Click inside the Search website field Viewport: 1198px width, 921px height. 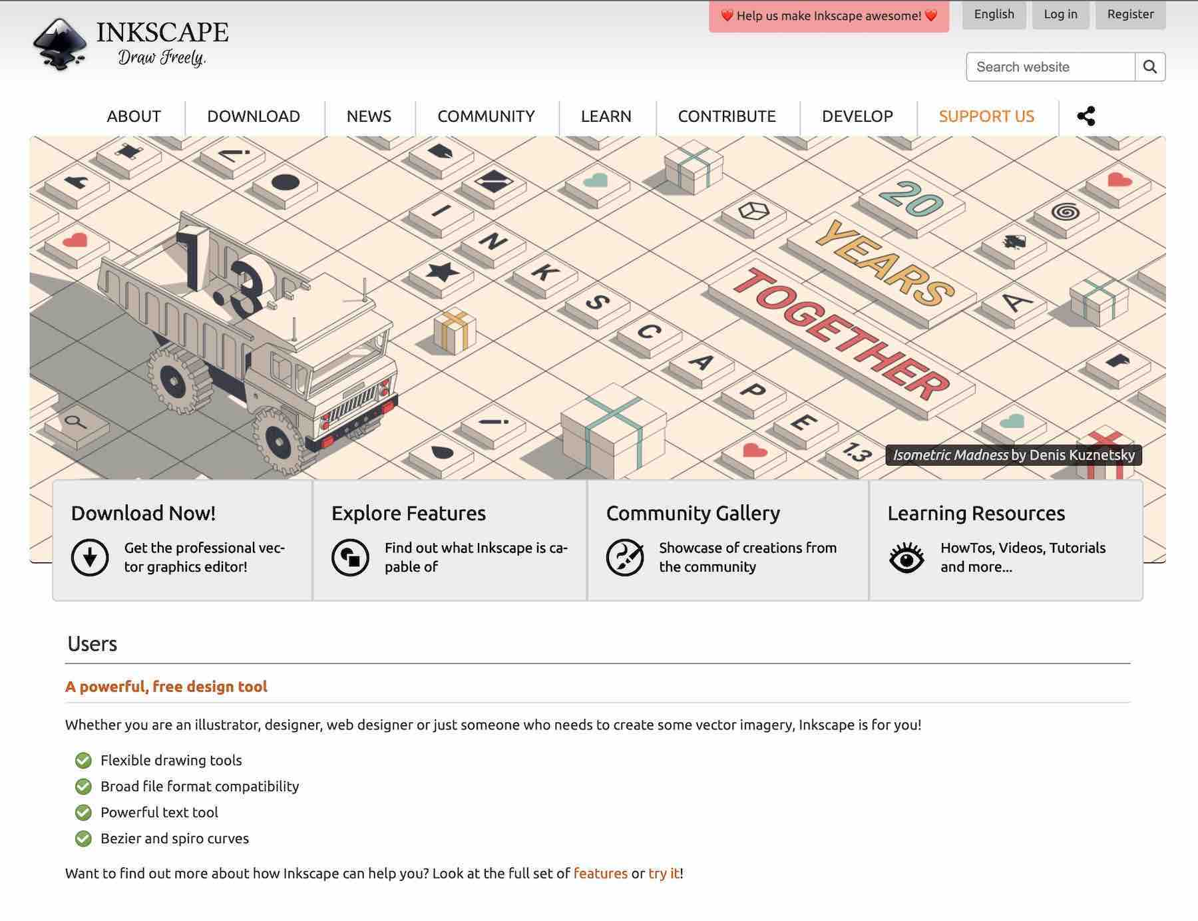1052,67
